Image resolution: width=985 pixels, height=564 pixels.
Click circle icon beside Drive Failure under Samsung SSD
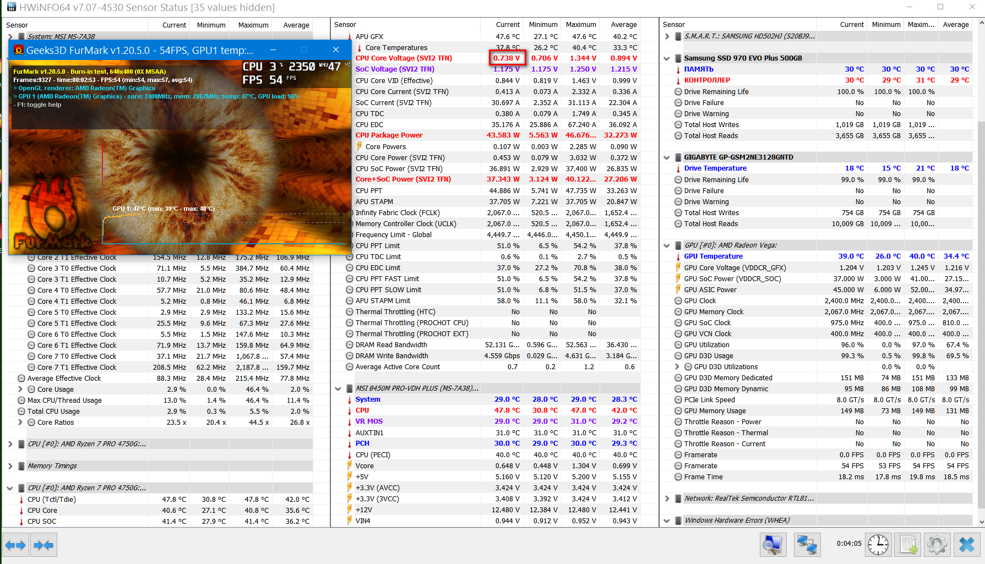click(x=678, y=103)
